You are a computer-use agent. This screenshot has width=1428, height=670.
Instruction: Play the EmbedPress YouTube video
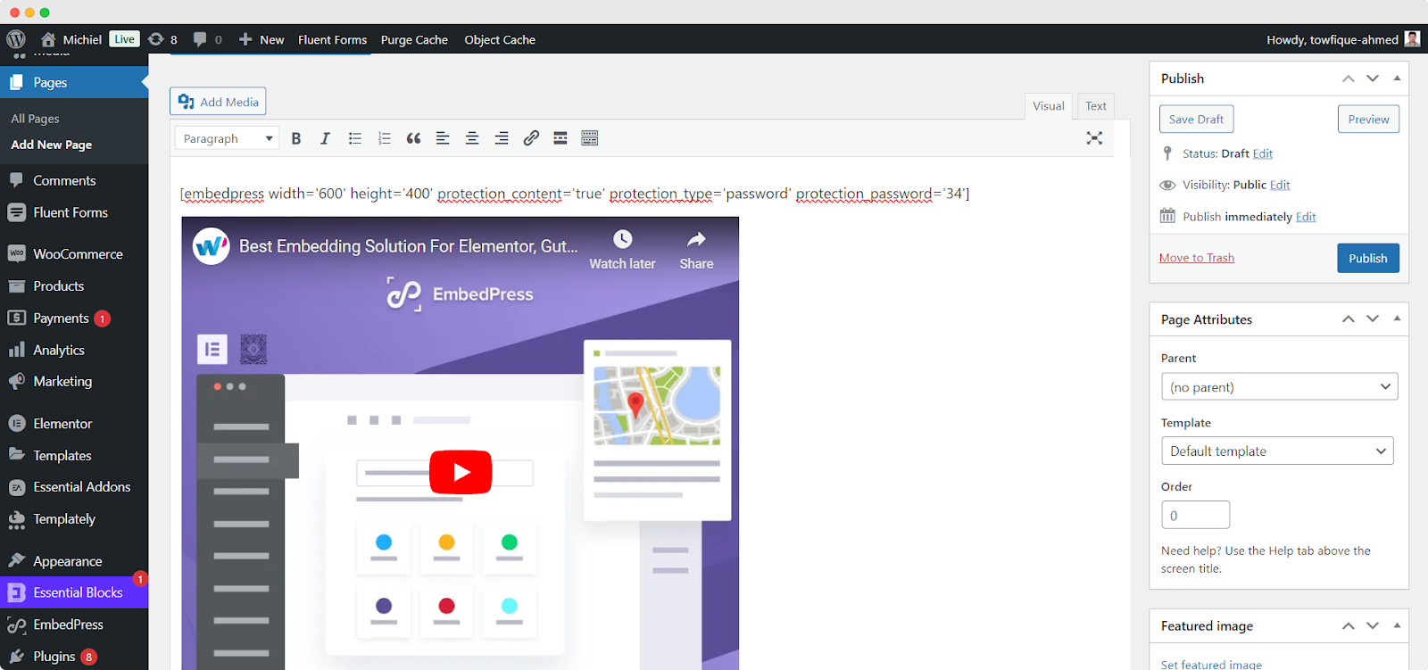point(461,472)
